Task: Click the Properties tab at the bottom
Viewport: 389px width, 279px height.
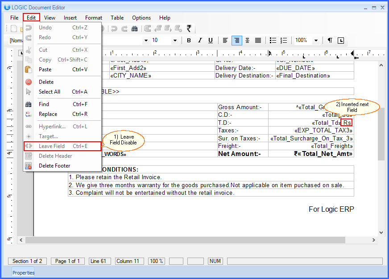Action: tap(23, 273)
